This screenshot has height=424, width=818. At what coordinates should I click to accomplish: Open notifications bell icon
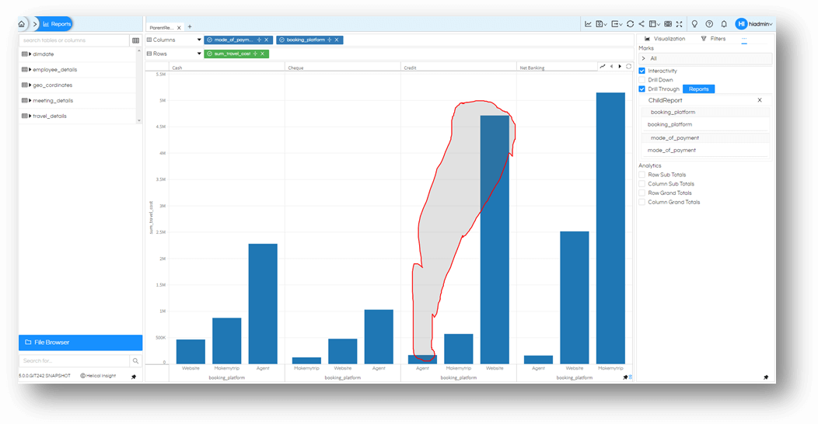(724, 24)
